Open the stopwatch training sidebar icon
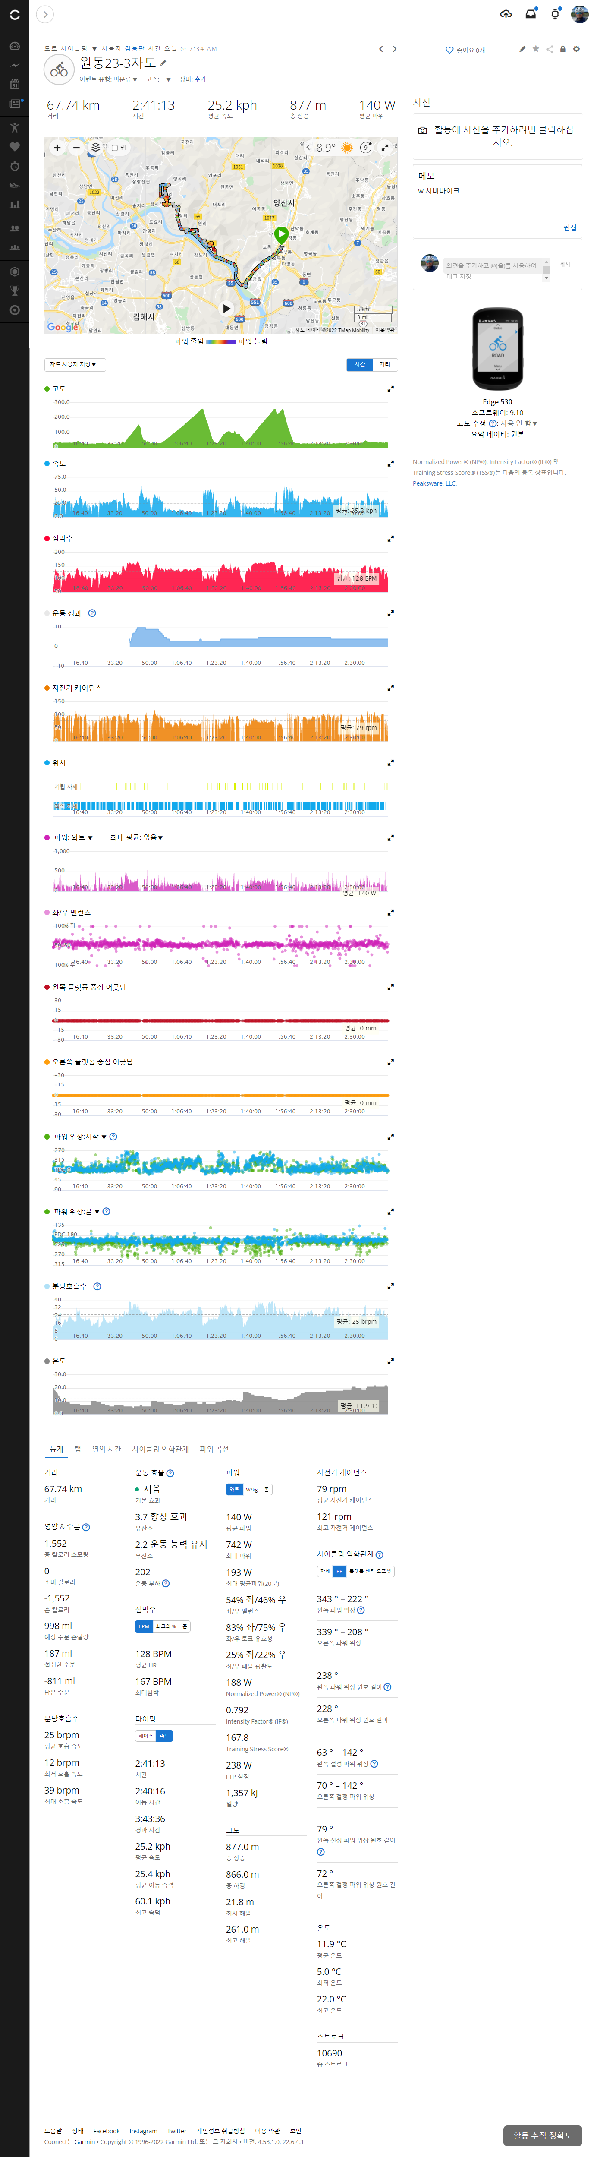The width and height of the screenshot is (597, 2157). tap(14, 166)
